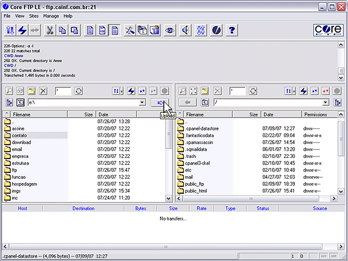Click the eye view icon in toolbar
This screenshot has height=261, width=348.
[170, 30]
